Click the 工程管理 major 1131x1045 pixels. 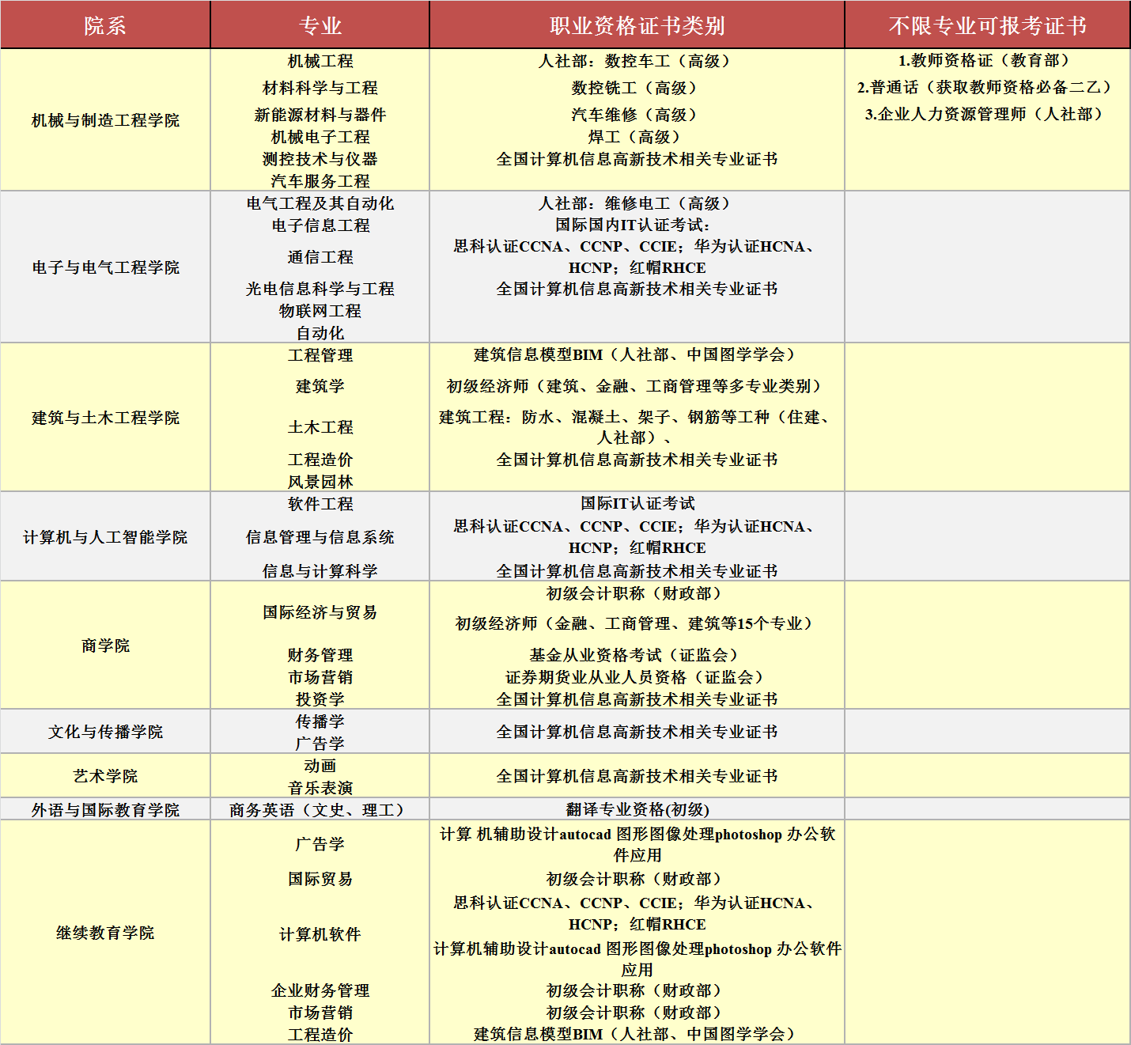pos(320,355)
